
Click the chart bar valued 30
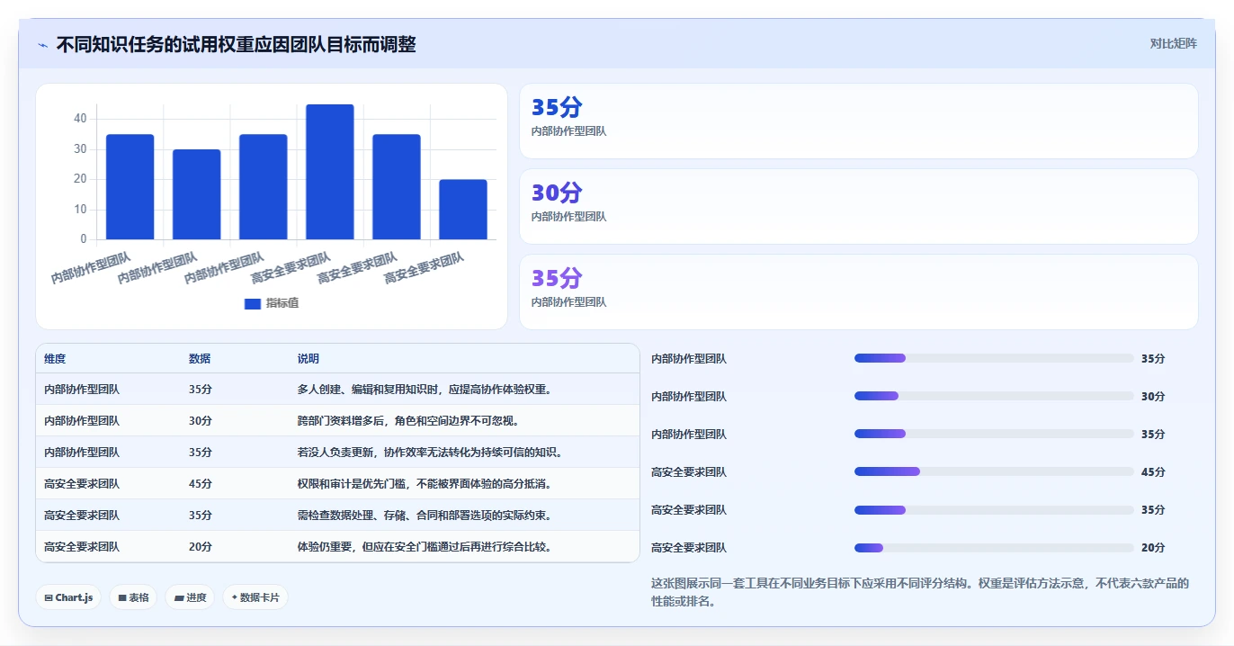click(197, 194)
